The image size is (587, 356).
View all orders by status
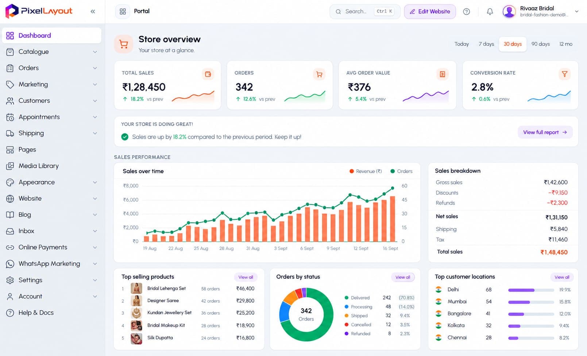[x=403, y=277]
